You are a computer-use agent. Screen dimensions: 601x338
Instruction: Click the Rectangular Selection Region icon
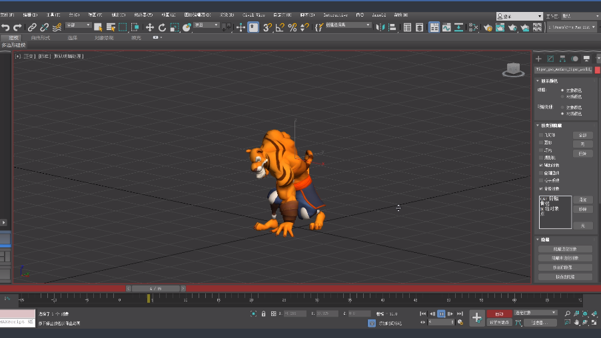[x=123, y=27]
